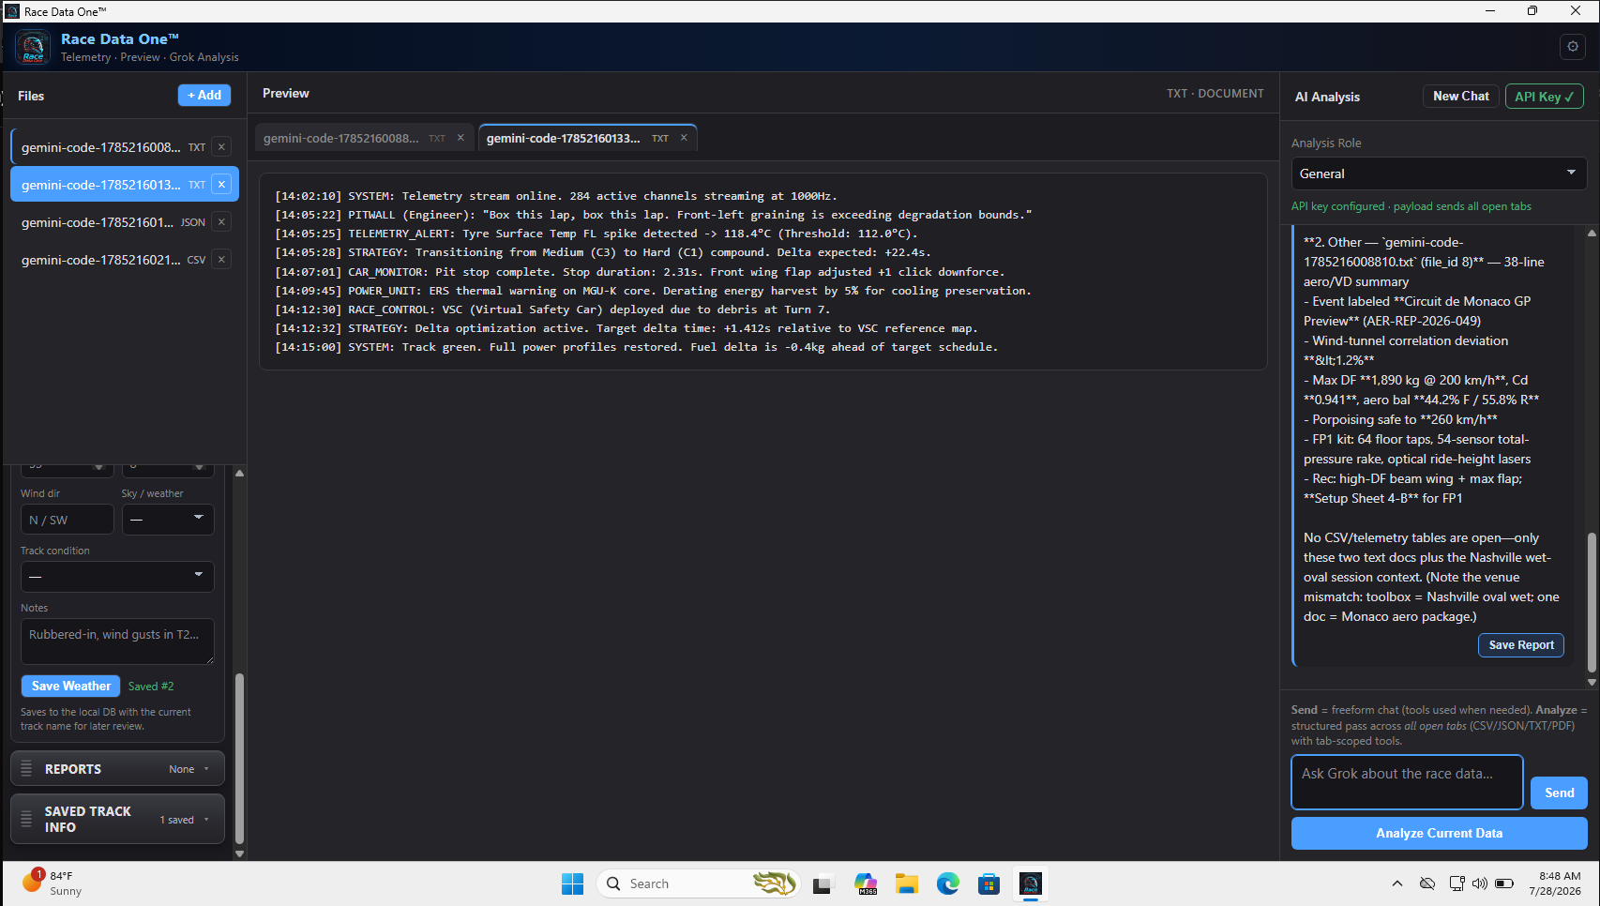Close gemini-code-1785216008 TXT file entry
This screenshot has height=906, width=1600.
pos(221,146)
